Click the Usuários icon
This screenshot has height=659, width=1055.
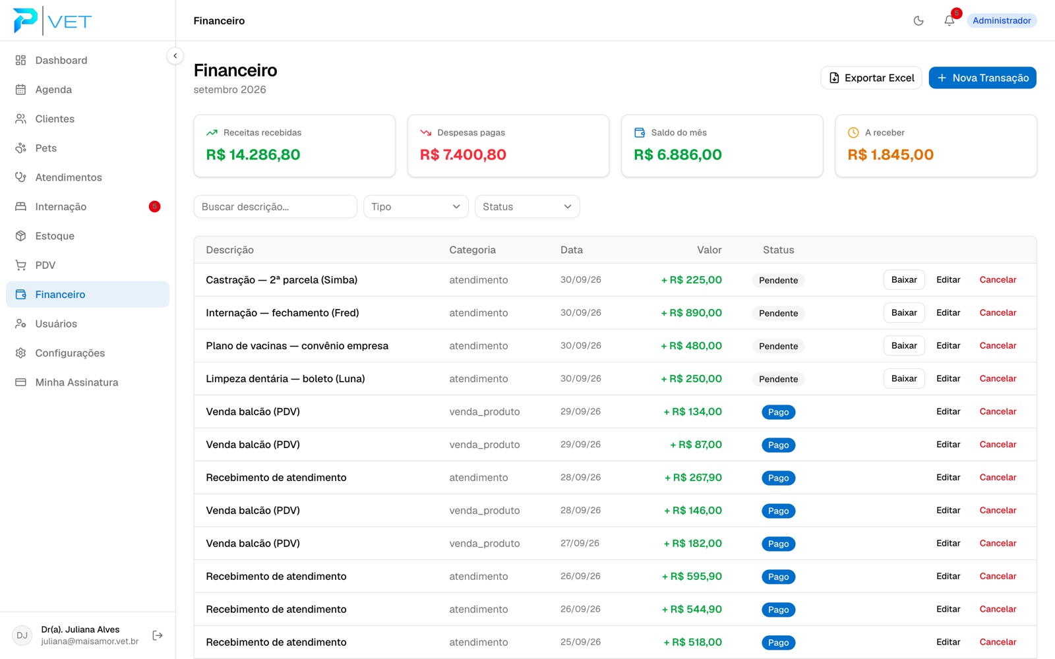pyautogui.click(x=20, y=324)
